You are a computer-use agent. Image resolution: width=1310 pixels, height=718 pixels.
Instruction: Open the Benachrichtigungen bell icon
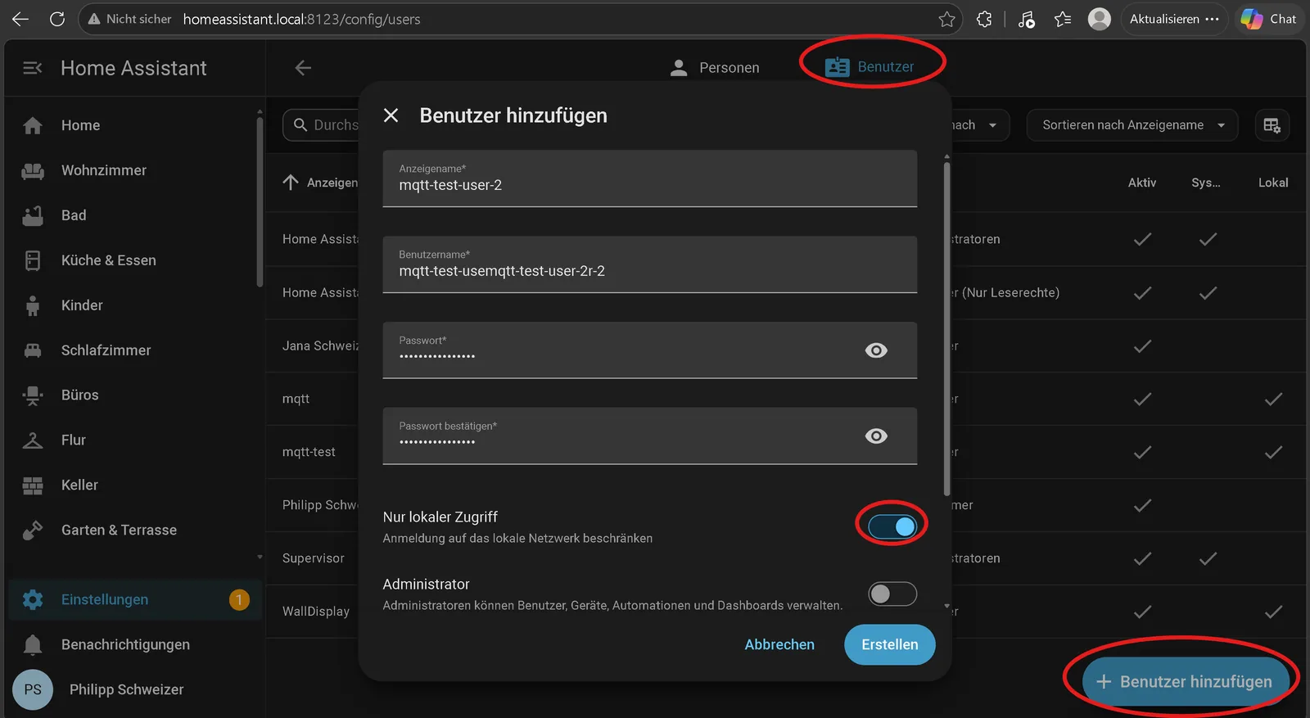[x=33, y=644]
